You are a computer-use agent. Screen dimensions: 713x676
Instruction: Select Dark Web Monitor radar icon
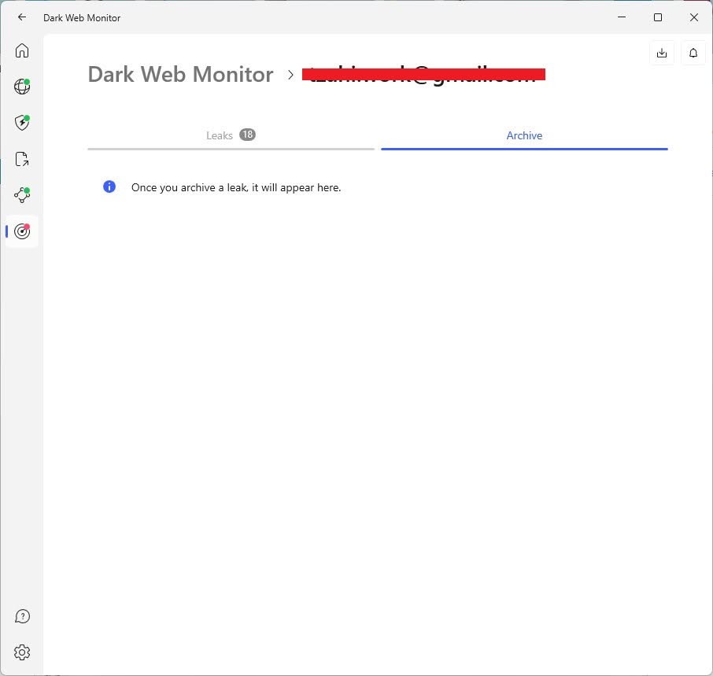(x=22, y=231)
